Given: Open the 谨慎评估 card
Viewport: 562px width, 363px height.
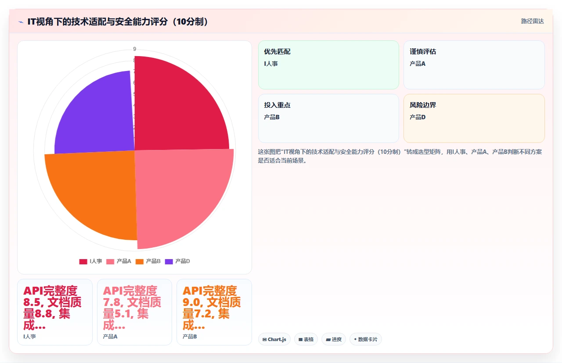Looking at the screenshot, I should (x=474, y=65).
